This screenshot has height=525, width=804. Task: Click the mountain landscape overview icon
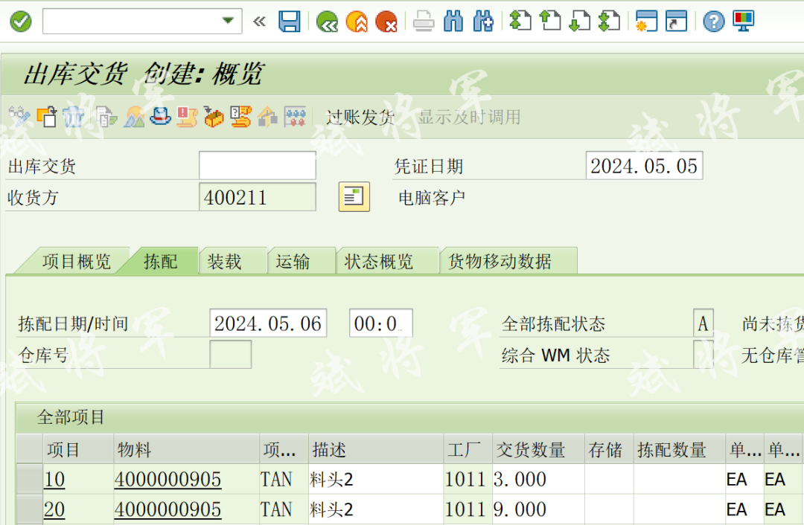(134, 117)
